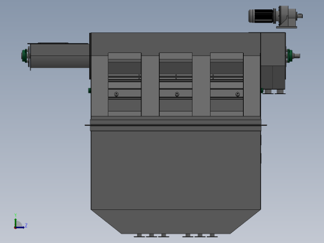Select the horizontal flange plate at mid-height
The height and width of the screenshot is (243, 324).
point(176,125)
